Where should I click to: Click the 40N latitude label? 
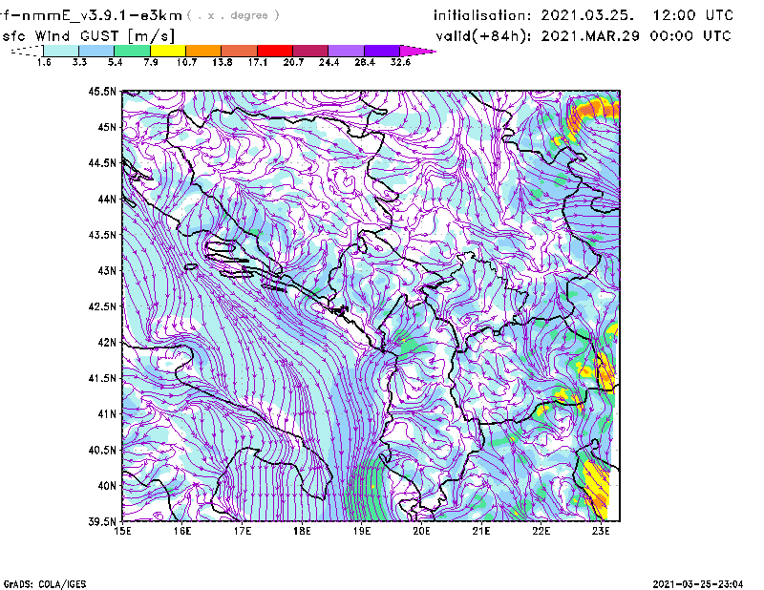[107, 486]
